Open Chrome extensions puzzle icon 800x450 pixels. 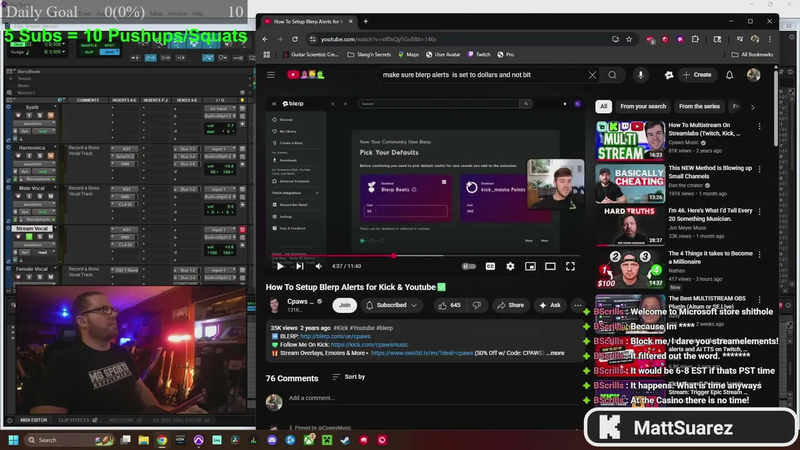click(695, 39)
